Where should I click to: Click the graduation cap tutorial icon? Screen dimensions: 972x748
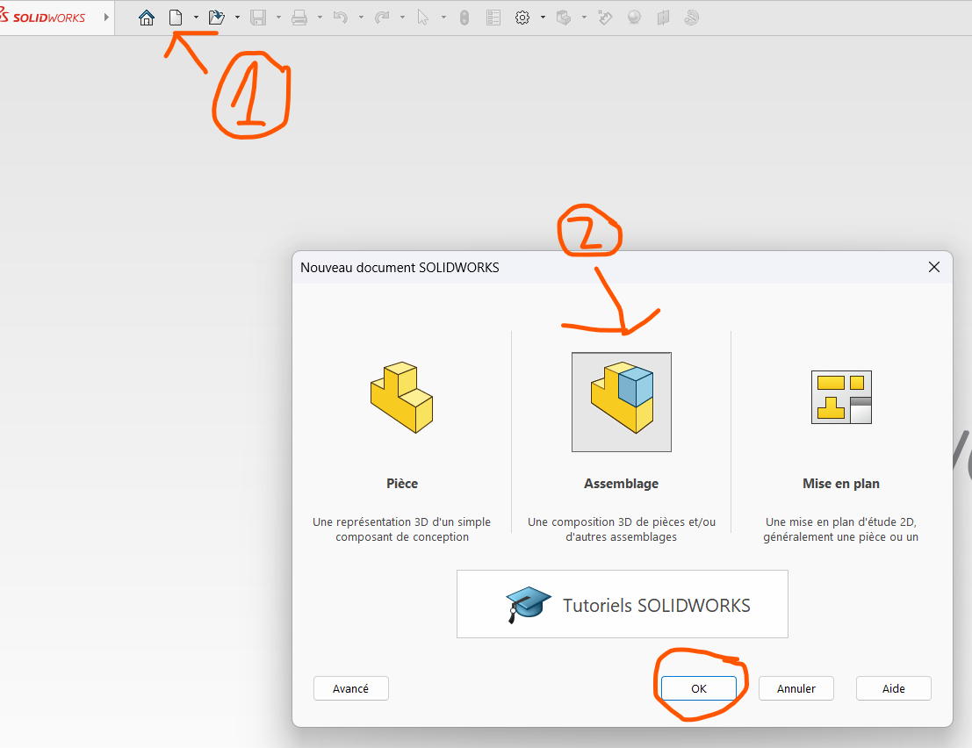(528, 604)
